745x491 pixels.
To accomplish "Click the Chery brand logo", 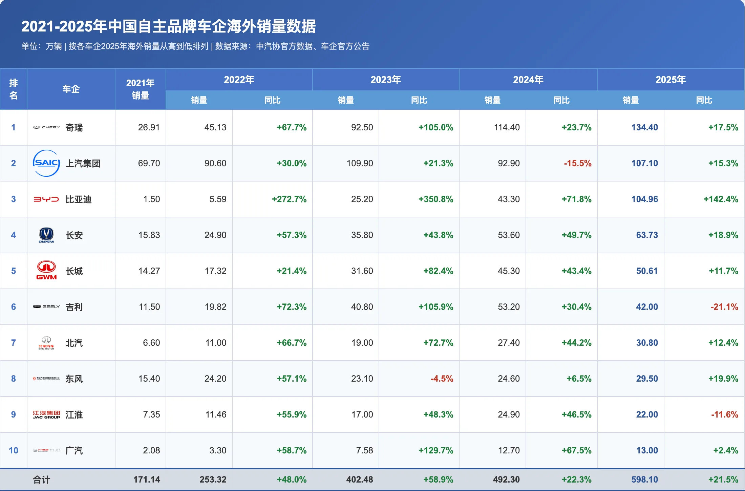I will [46, 127].
